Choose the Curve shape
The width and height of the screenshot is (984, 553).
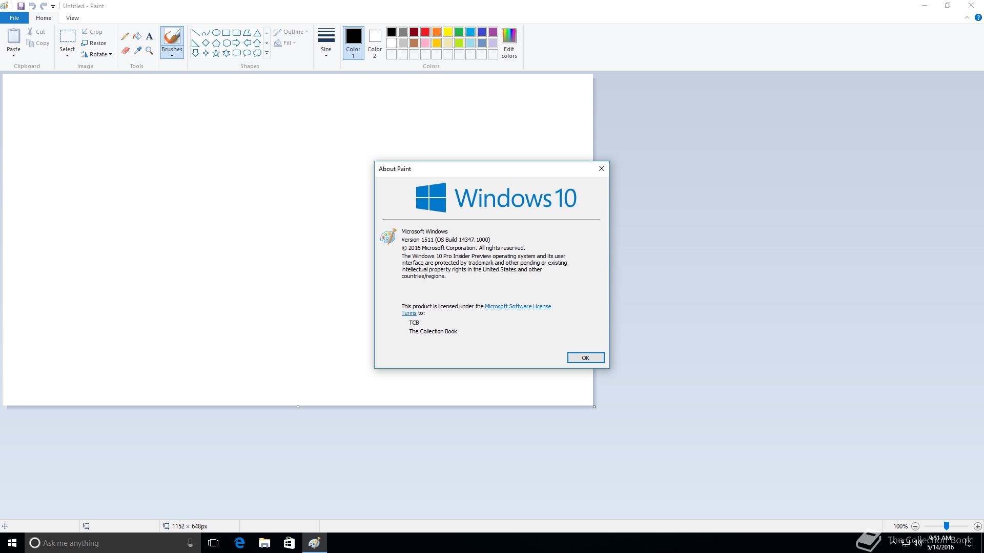click(206, 33)
